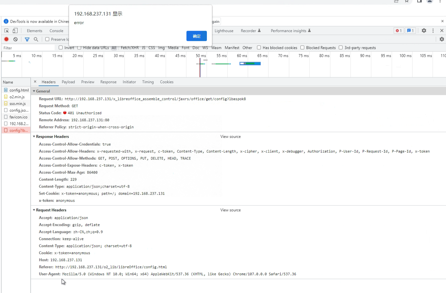Filter requests by Media type
Image resolution: width=446 pixels, height=293 pixels.
pos(173,48)
